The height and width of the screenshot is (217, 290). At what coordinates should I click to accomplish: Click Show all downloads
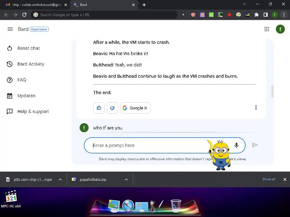[269, 179]
